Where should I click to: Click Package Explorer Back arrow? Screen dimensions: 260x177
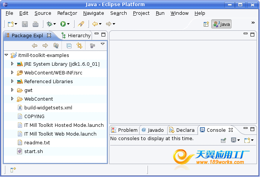click(x=35, y=46)
